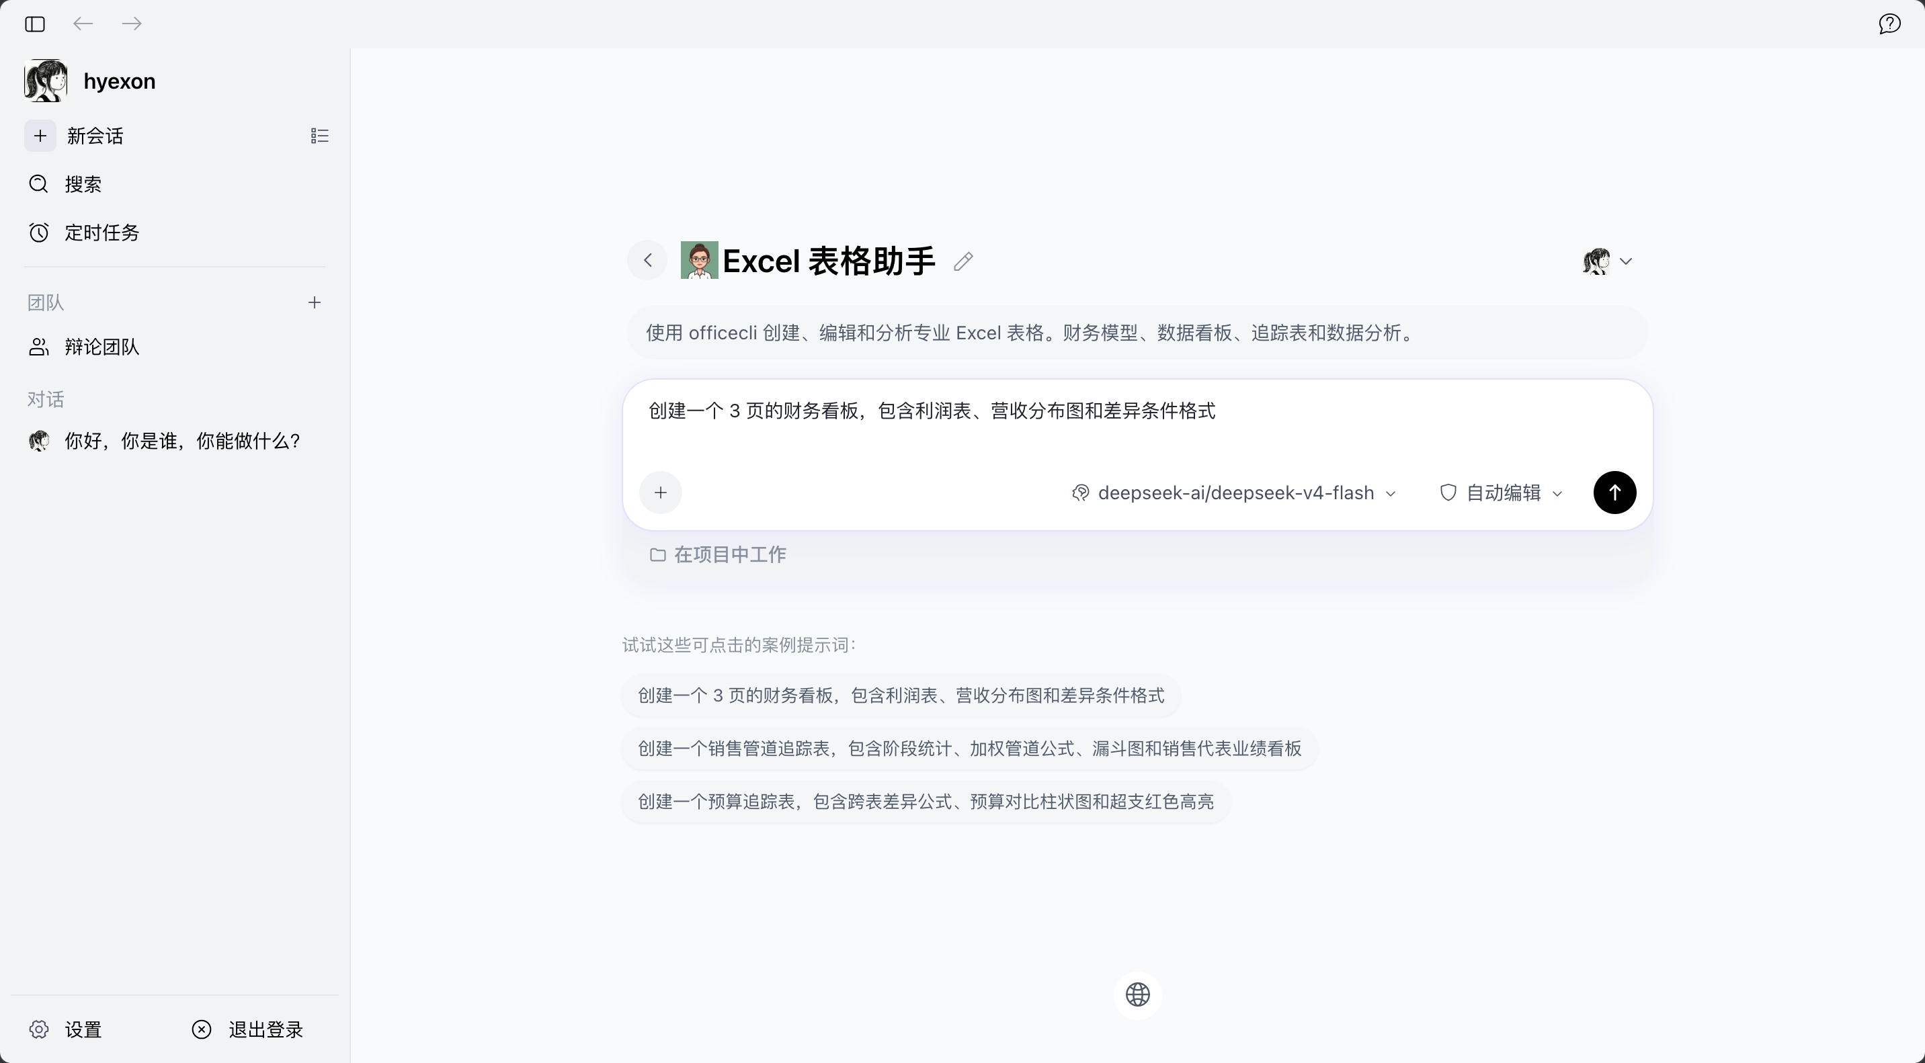Click the hyexon username
Screen dimensions: 1925x1063
pos(120,81)
